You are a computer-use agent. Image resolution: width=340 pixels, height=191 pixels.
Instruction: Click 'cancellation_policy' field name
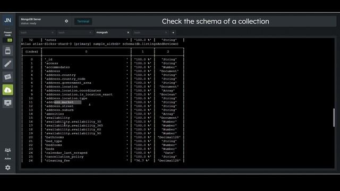[x=64, y=157]
